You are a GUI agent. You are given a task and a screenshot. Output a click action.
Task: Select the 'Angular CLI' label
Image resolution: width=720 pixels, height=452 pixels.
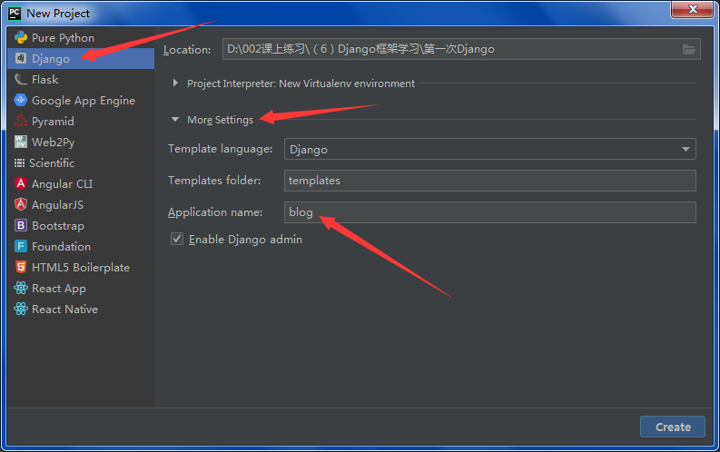pos(62,184)
